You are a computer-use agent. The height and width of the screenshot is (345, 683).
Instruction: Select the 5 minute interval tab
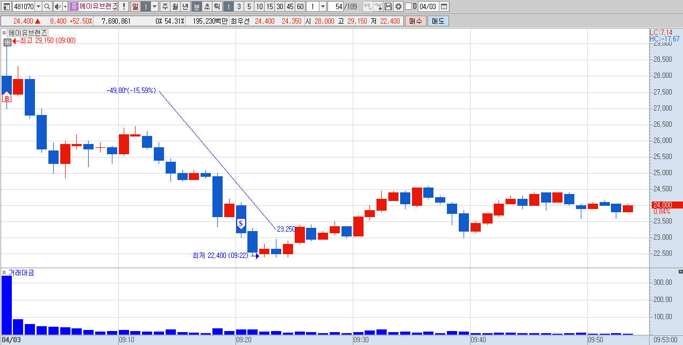pos(249,6)
